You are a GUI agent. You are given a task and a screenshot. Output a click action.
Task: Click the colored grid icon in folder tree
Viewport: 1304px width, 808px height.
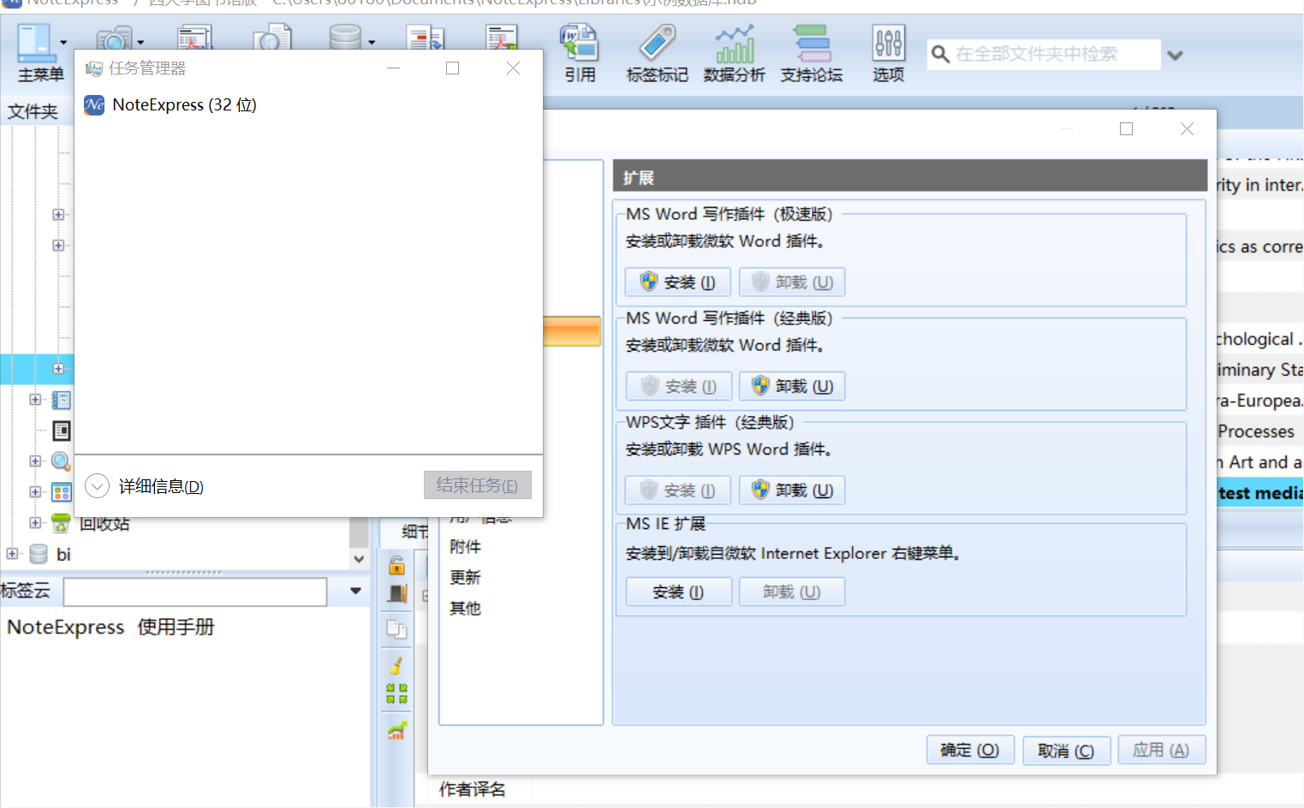tap(61, 492)
